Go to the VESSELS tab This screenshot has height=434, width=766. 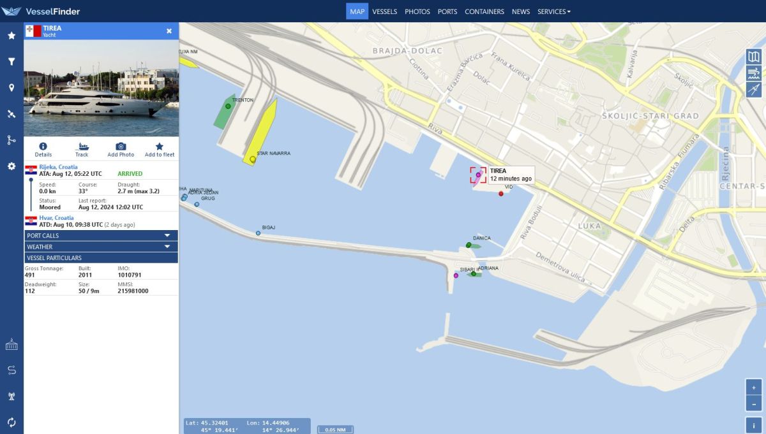click(384, 11)
